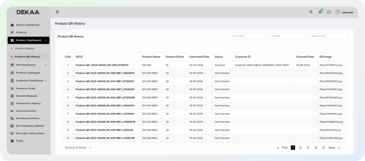Open the Admin Dashboard menu label
Viewport: 365px width, 161px height.
(28, 25)
